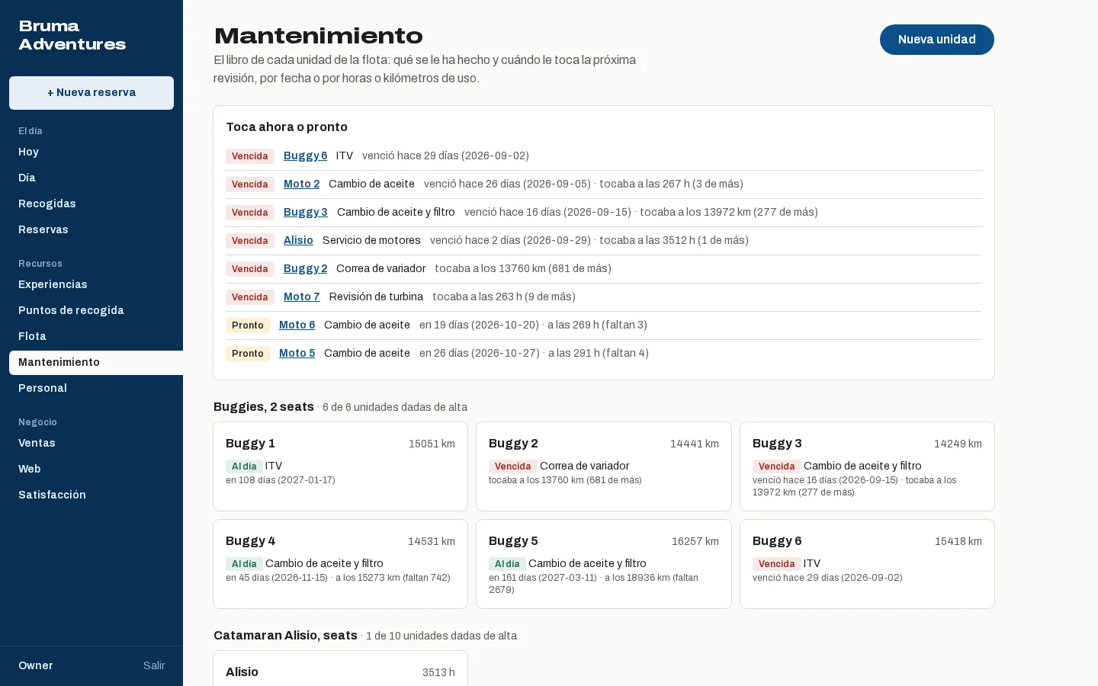The height and width of the screenshot is (686, 1098).
Task: Open the Buggy 1 card
Action: coord(340,466)
